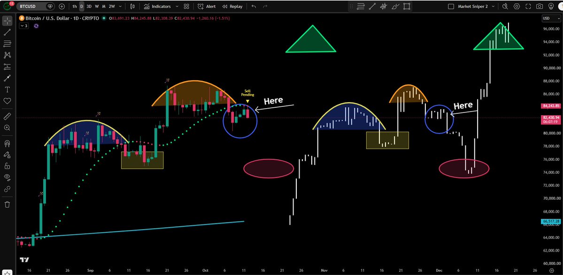
Task: Open indicator templates grid icon
Action: pos(186,7)
